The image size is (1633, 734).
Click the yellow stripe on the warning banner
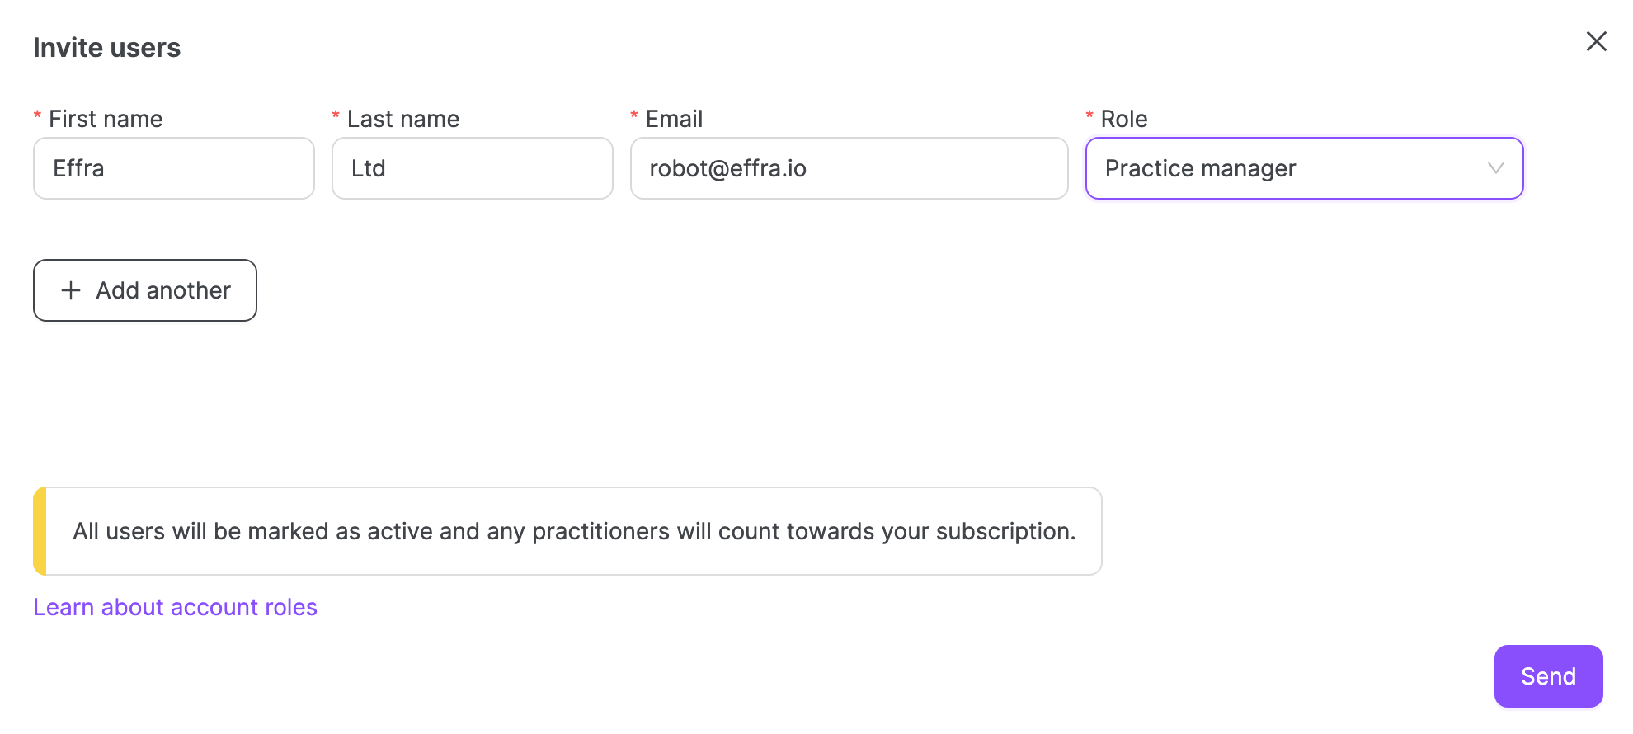pos(40,531)
